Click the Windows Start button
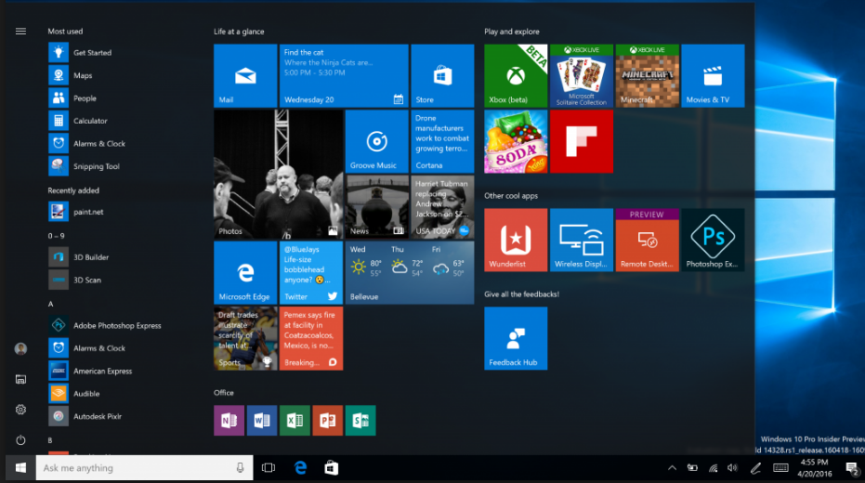865x483 pixels. tap(21, 468)
